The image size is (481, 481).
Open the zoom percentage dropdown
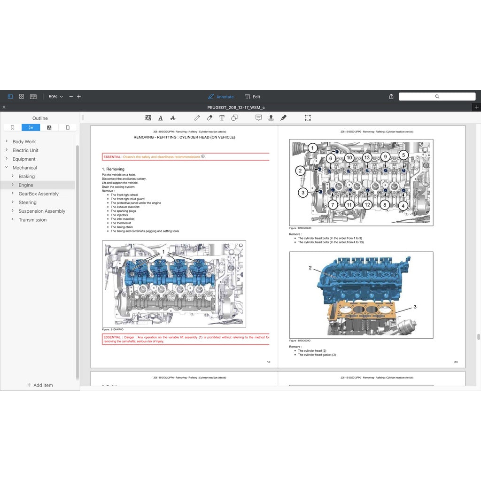point(55,96)
